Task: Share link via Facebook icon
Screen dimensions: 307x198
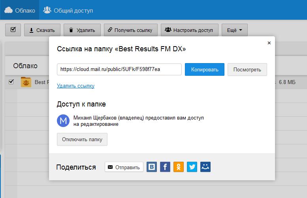Action: [x=165, y=167]
